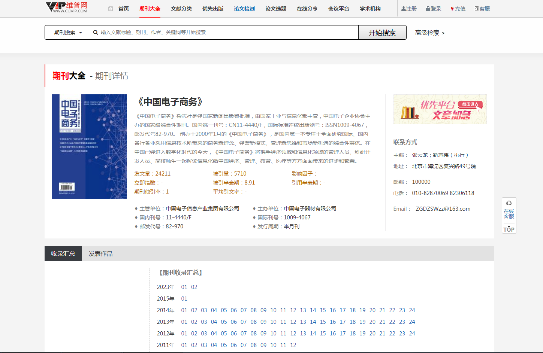This screenshot has width=543, height=353.
Task: Click the email ZGDZSWzz@163.com
Action: [x=443, y=209]
